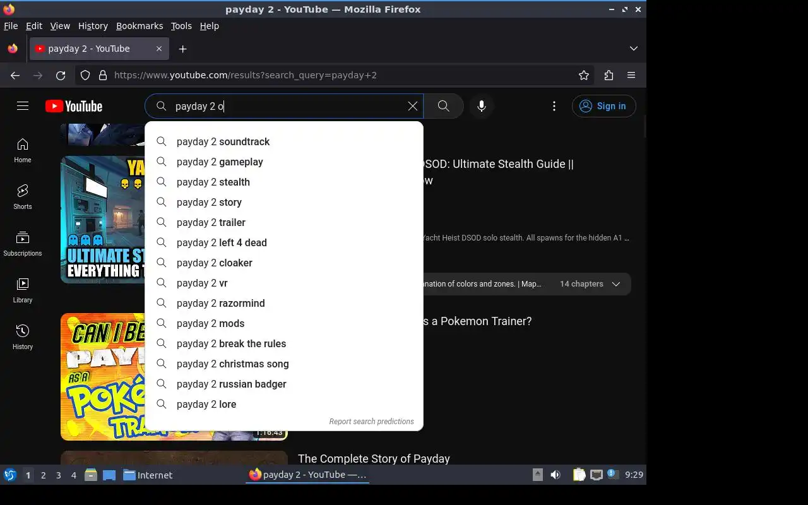Screen dimensions: 808x505
Task: Select suggestion payday 2 lore
Action: tap(284, 404)
